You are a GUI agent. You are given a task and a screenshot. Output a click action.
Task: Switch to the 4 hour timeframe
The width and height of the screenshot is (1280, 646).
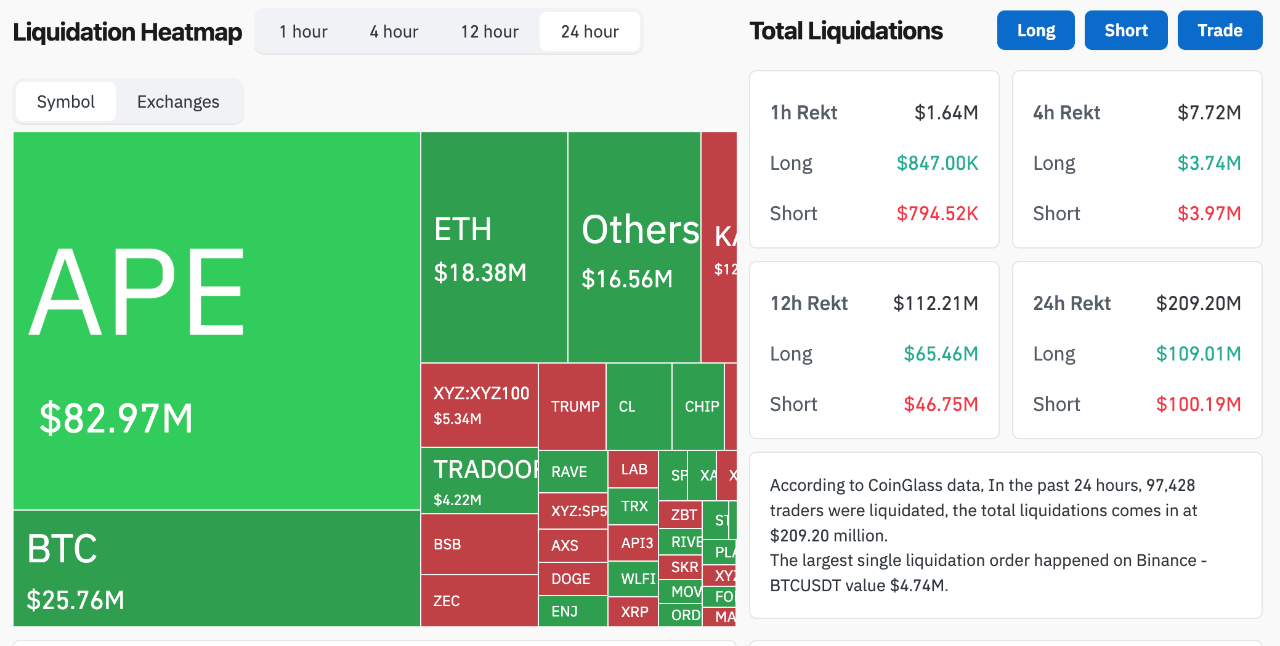click(x=394, y=31)
